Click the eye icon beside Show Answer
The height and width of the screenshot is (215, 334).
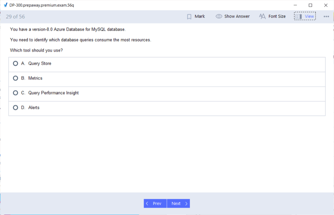219,16
